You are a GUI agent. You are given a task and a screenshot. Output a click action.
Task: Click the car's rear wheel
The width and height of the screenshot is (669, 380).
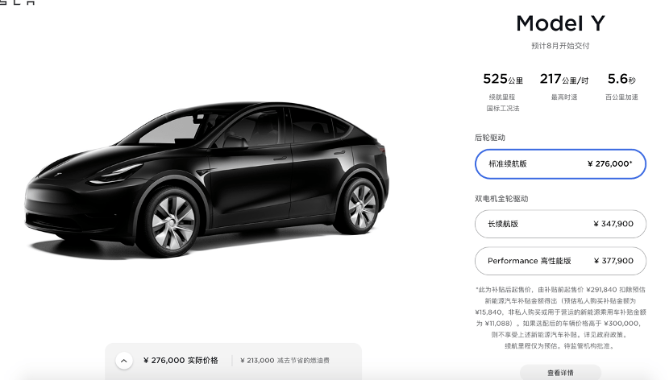point(361,206)
